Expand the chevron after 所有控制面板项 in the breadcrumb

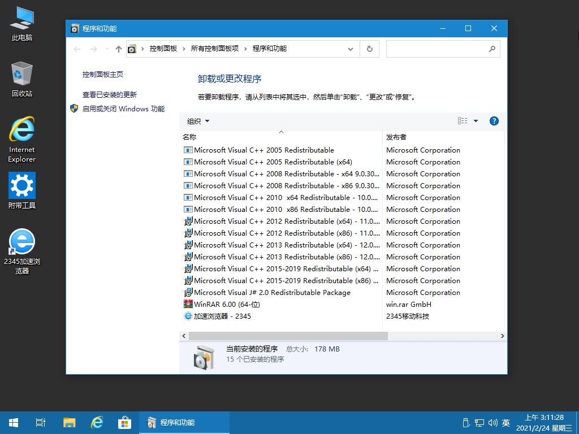[x=245, y=49]
